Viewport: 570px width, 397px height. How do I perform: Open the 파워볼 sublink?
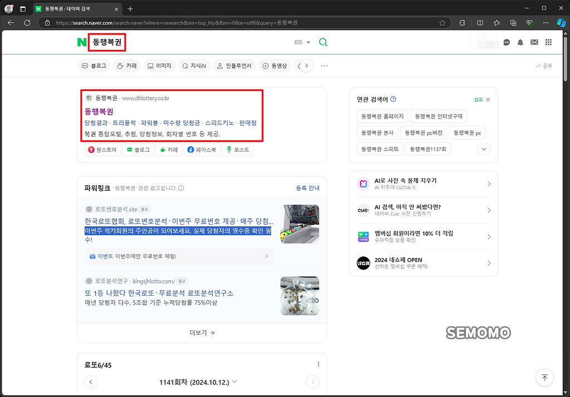(149, 123)
